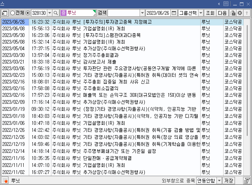Select 매출액 또는 손익구조 30% row
The image size is (252, 185).
coord(122,95)
